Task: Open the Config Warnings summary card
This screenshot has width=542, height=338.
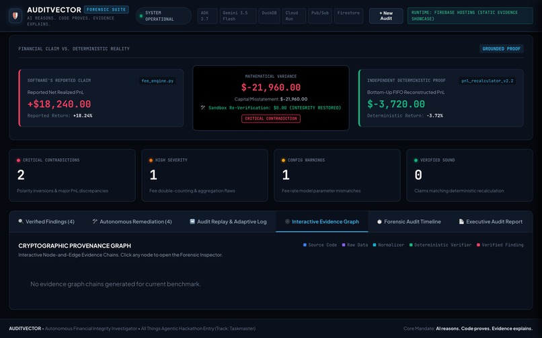Action: point(337,175)
